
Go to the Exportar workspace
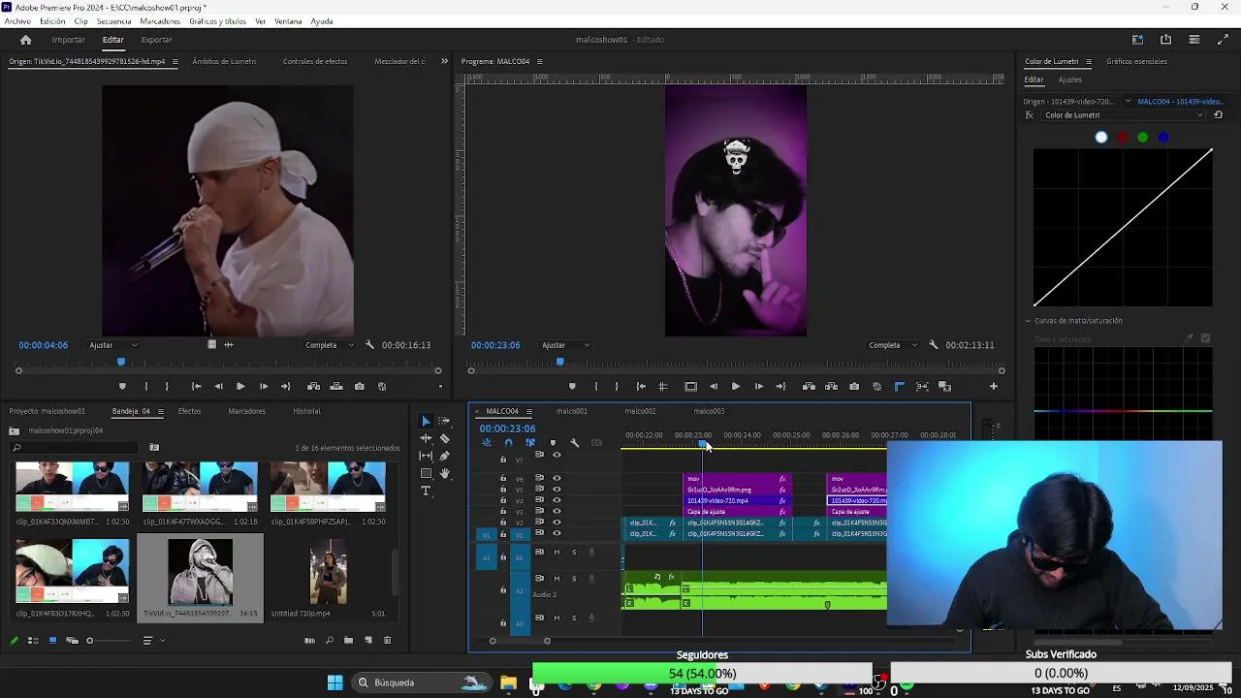156,40
